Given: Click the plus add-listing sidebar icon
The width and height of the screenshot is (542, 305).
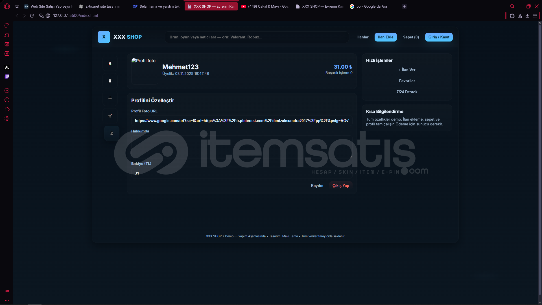Looking at the screenshot, I should click(x=110, y=98).
